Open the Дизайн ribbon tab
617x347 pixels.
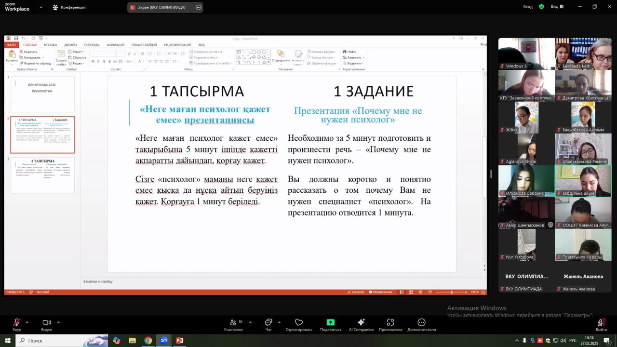[70, 45]
